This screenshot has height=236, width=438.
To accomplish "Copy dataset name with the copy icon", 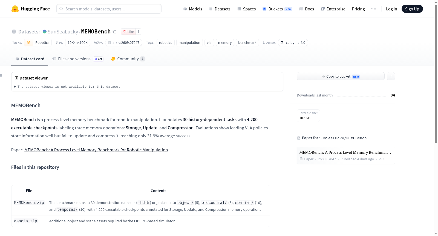I will [114, 32].
